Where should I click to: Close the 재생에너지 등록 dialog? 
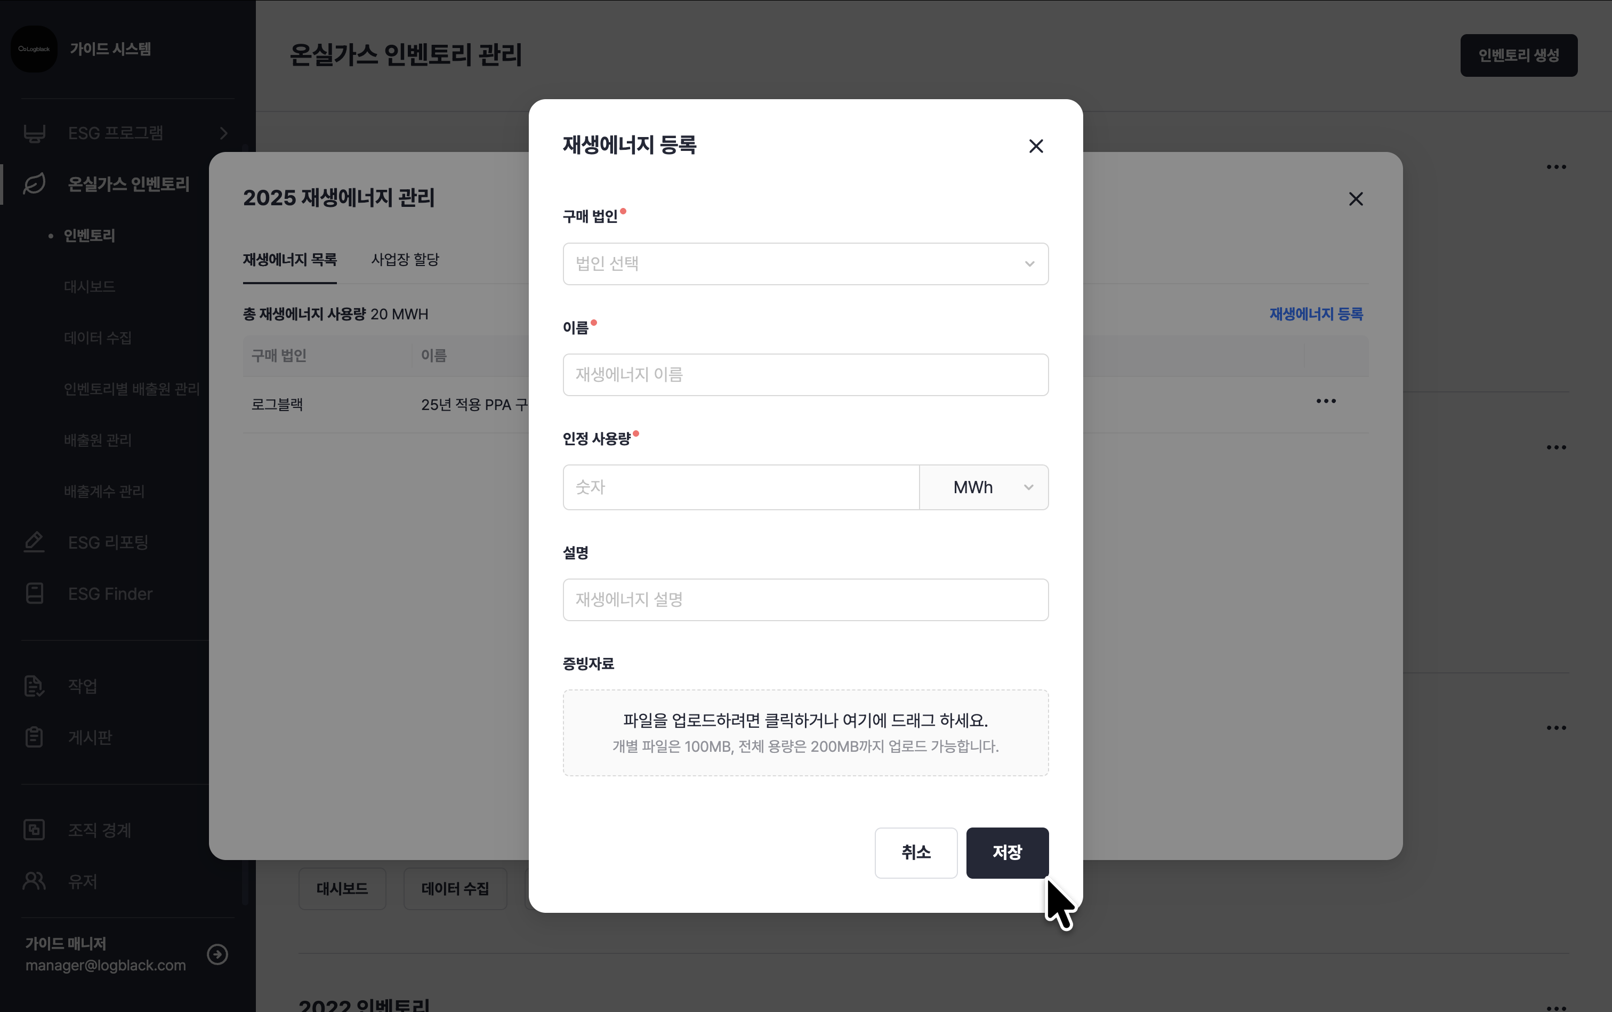(1035, 147)
